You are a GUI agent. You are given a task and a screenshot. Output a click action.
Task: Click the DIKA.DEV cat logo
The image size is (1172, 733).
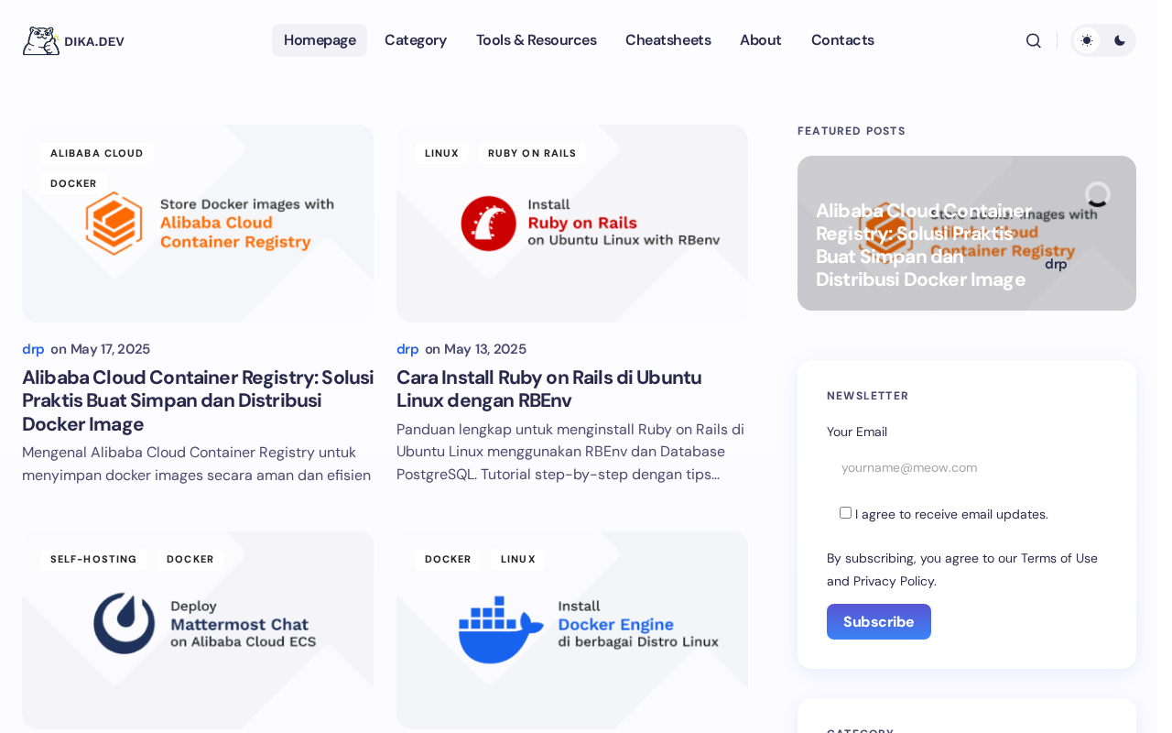[x=41, y=40]
